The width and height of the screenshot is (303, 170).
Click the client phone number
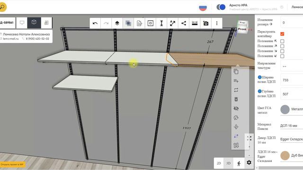pos(37,39)
